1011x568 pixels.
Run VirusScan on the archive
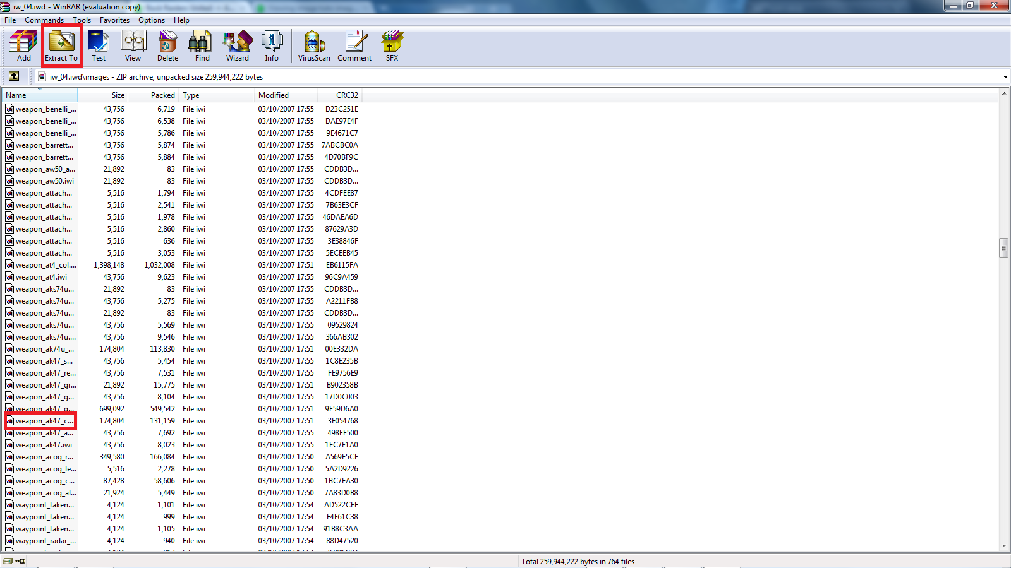[314, 46]
